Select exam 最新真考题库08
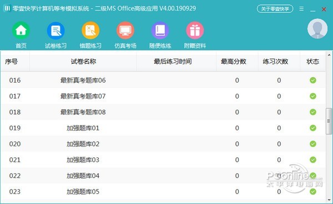 click(83, 112)
